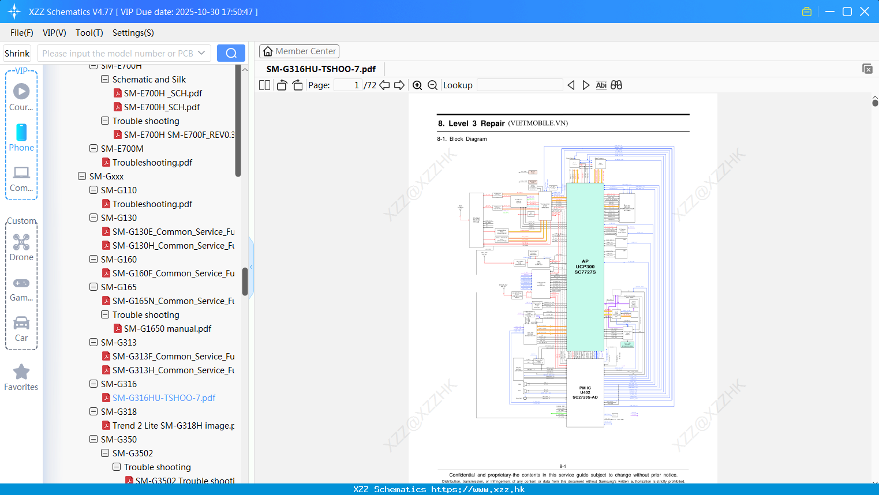Collapse the SM-G313 node
Screen dimensions: 879x495
coord(93,342)
